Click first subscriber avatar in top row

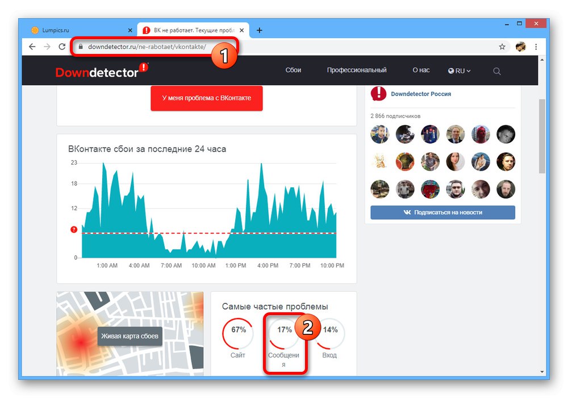[x=379, y=134]
